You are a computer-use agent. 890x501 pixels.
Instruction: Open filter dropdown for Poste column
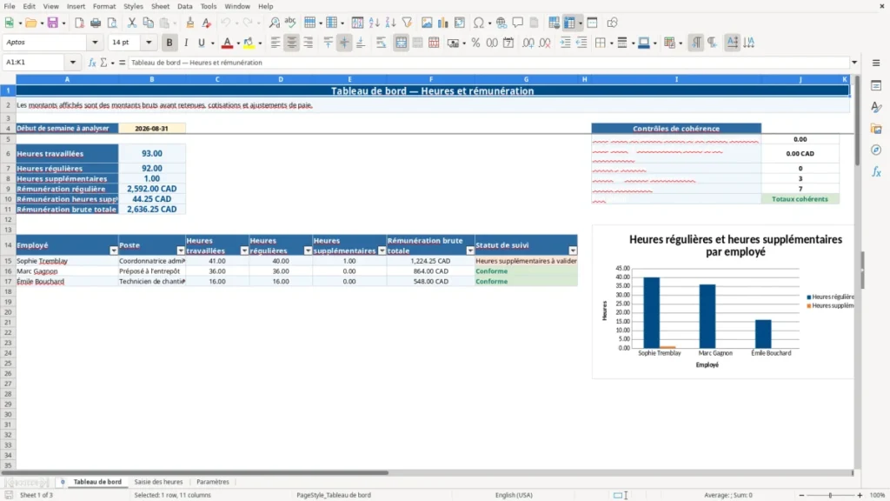point(181,250)
